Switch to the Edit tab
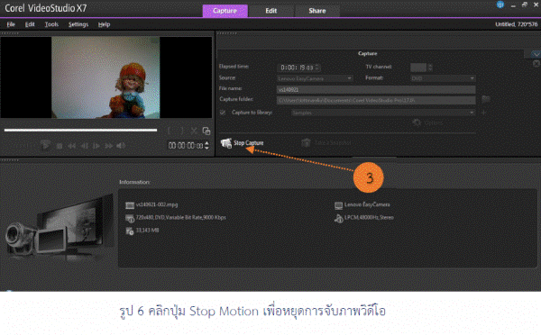The height and width of the screenshot is (335, 541). [270, 11]
